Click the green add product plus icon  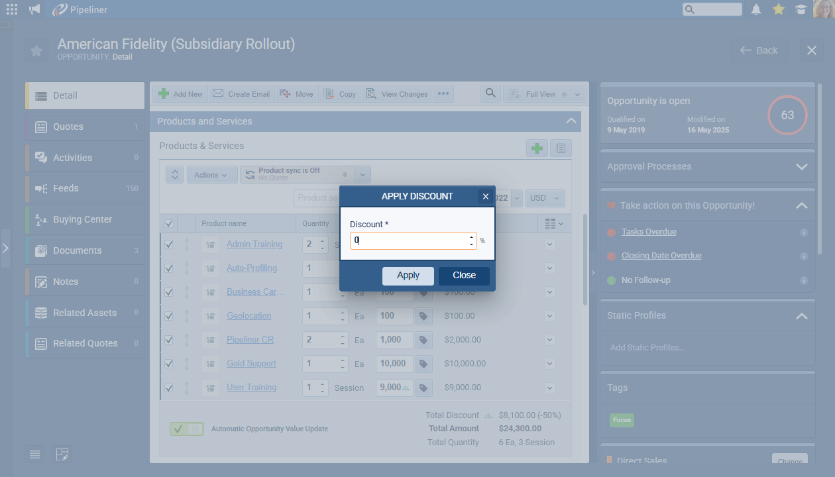coord(537,148)
